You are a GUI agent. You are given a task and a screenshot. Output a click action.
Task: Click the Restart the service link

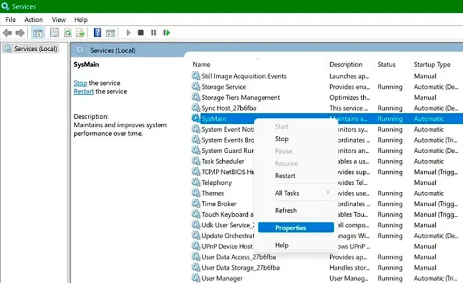(x=83, y=92)
